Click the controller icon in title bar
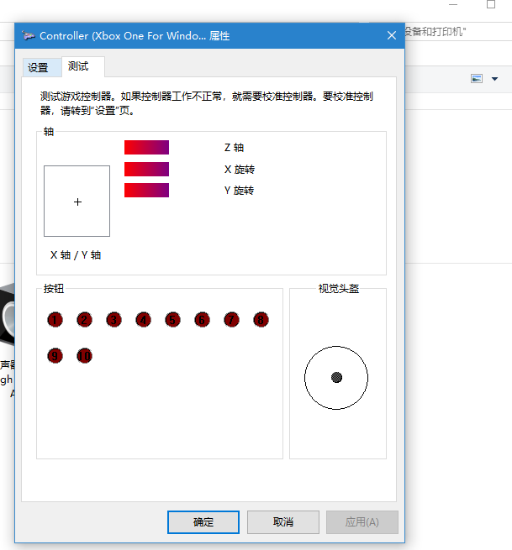 pos(28,36)
